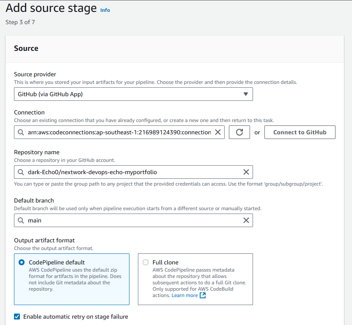The height and width of the screenshot is (325, 352).
Task: Click the search icon in Default branch field
Action: (21, 220)
